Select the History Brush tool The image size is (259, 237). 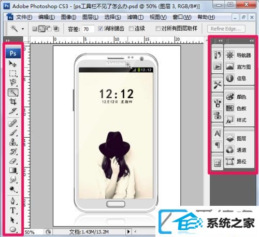pos(13,151)
